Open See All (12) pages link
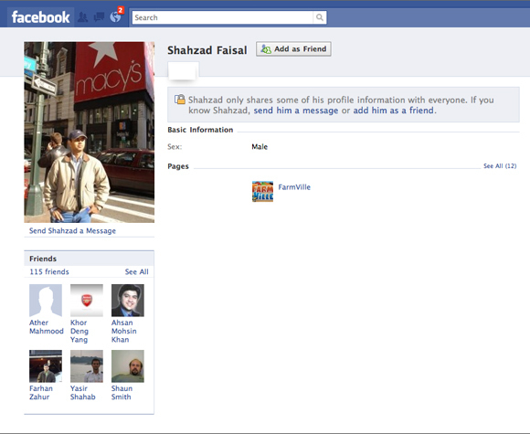The height and width of the screenshot is (434, 530). pyautogui.click(x=500, y=166)
